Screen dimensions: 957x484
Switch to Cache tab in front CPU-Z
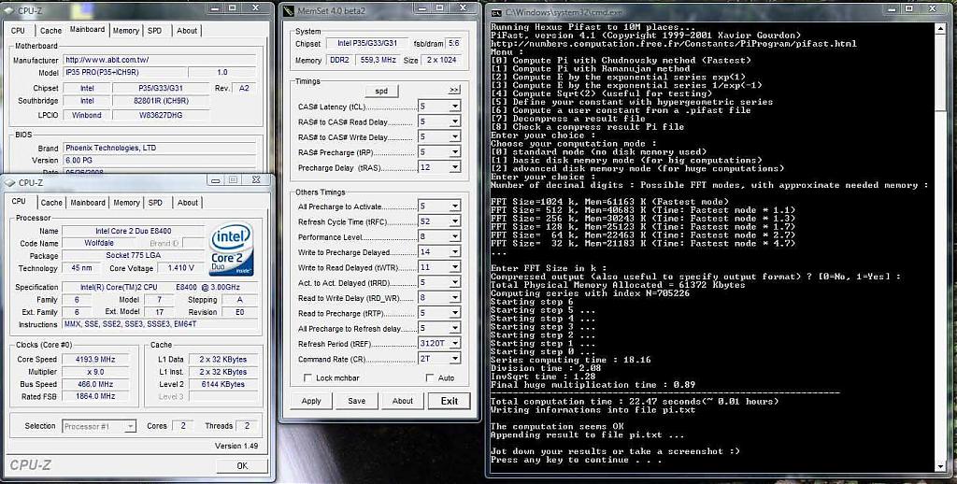tap(51, 203)
